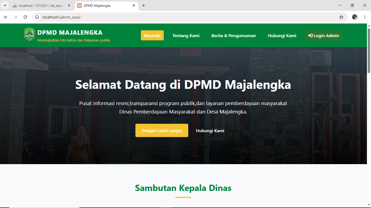371x208 pixels.
Task: Click the Pelajari Lebih Lanjut button
Action: (162, 131)
